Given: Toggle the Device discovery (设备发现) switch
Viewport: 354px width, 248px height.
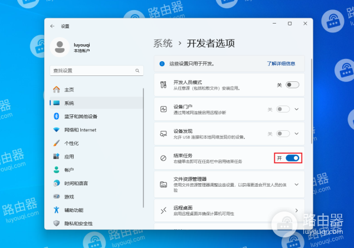Looking at the screenshot, I should click(x=283, y=134).
